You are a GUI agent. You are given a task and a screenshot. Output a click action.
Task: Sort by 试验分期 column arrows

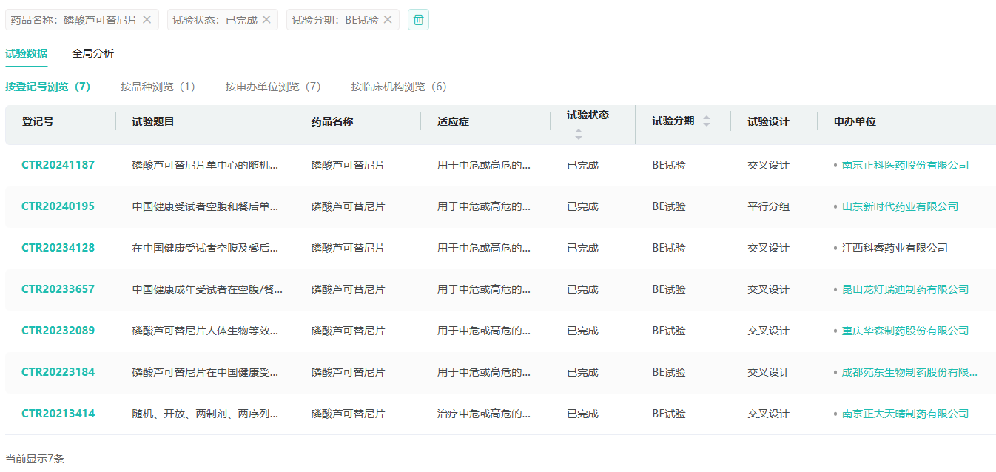coord(706,121)
